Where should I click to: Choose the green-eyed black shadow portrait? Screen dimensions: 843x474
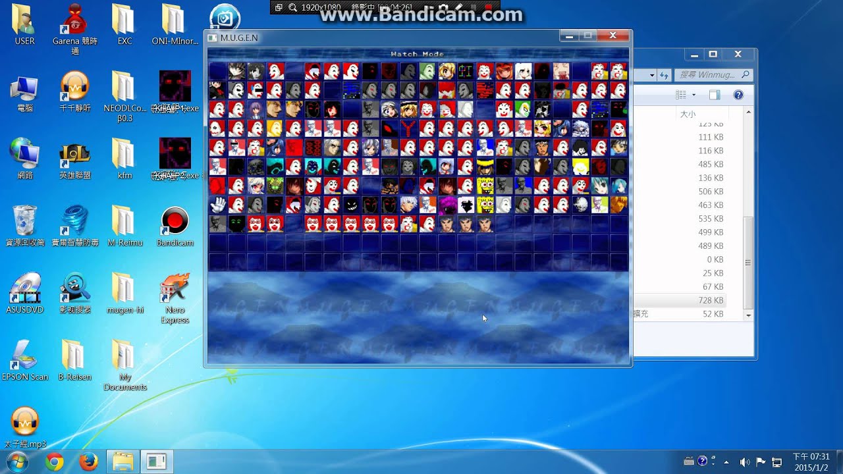tap(236, 224)
